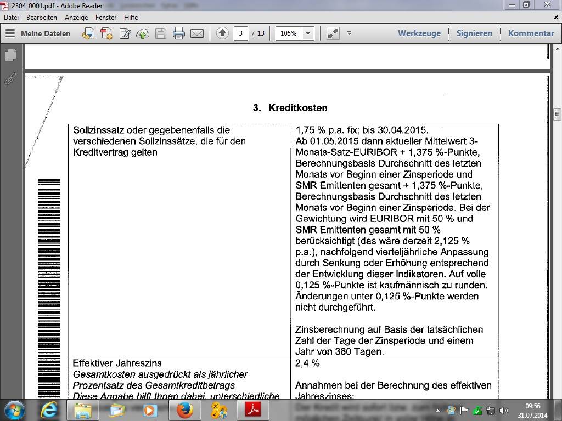This screenshot has width=562, height=421.
Task: Open the attachments paperclip panel
Action: click(x=10, y=79)
